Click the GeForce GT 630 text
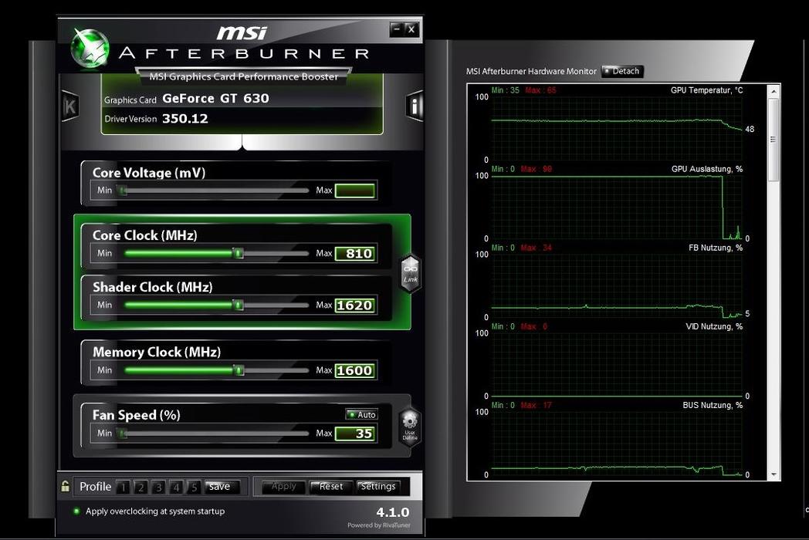This screenshot has height=540, width=809. [x=215, y=98]
